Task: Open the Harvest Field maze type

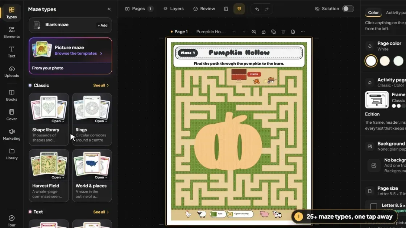Action: pos(49,176)
